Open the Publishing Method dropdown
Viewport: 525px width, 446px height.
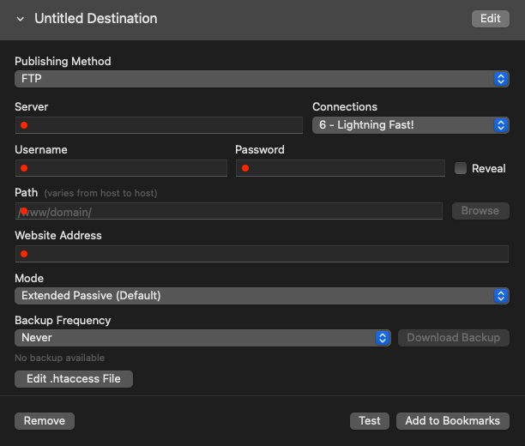coord(262,79)
